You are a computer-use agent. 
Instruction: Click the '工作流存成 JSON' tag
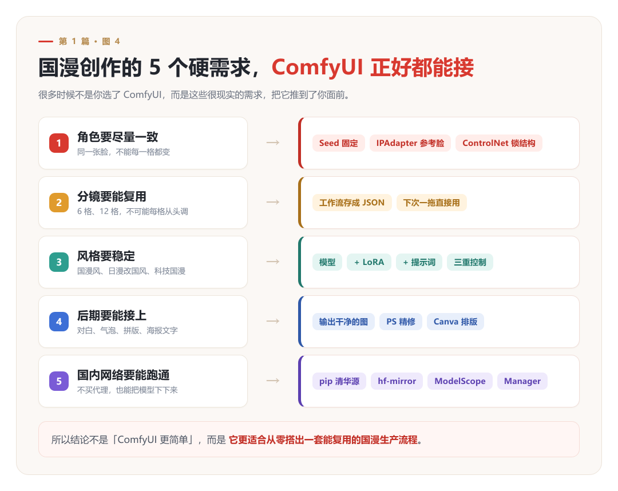point(351,203)
